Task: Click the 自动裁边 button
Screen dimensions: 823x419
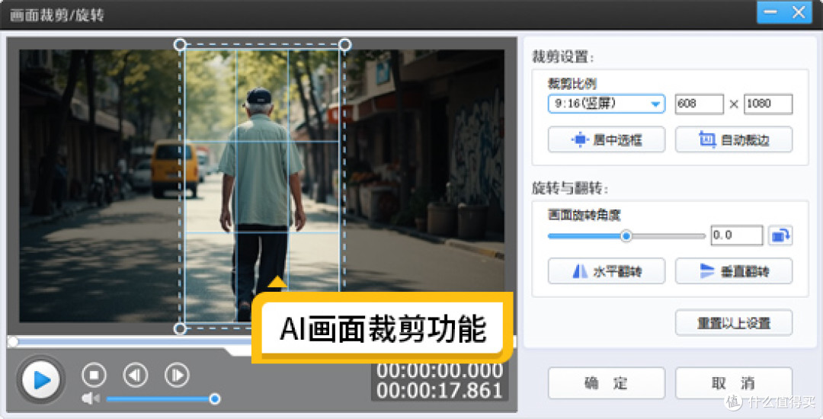Action: click(x=733, y=140)
